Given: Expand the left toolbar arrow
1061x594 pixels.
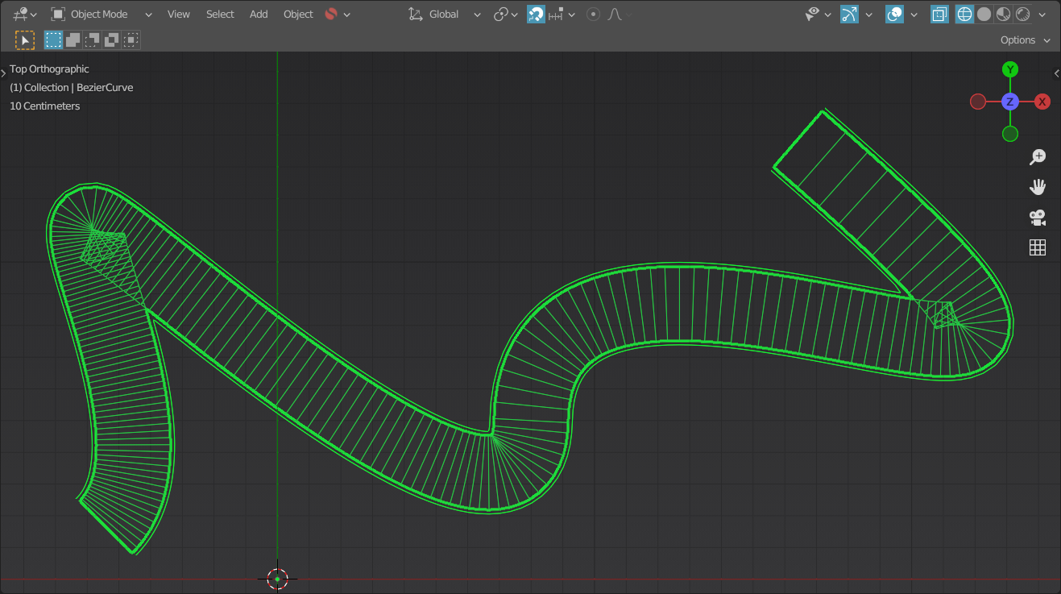Looking at the screenshot, I should [x=3, y=73].
